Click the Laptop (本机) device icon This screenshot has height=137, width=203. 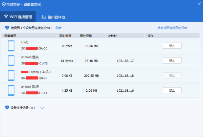(11, 75)
